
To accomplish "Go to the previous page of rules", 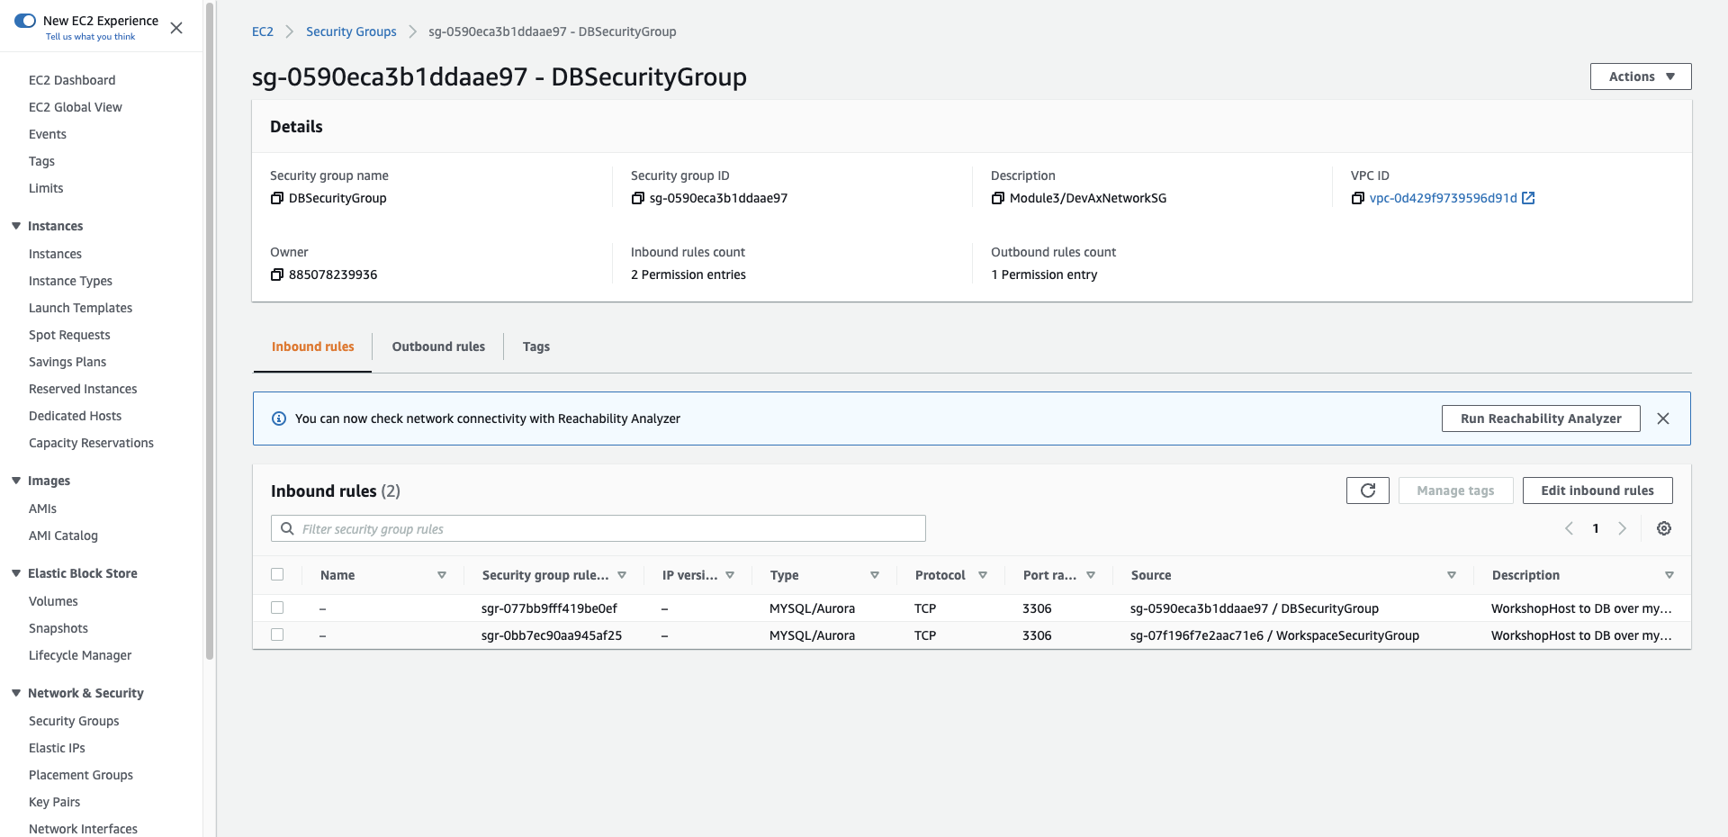I will [x=1569, y=528].
